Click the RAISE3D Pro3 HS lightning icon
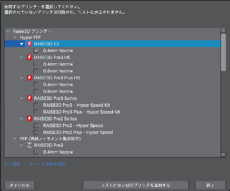 [x=29, y=57]
